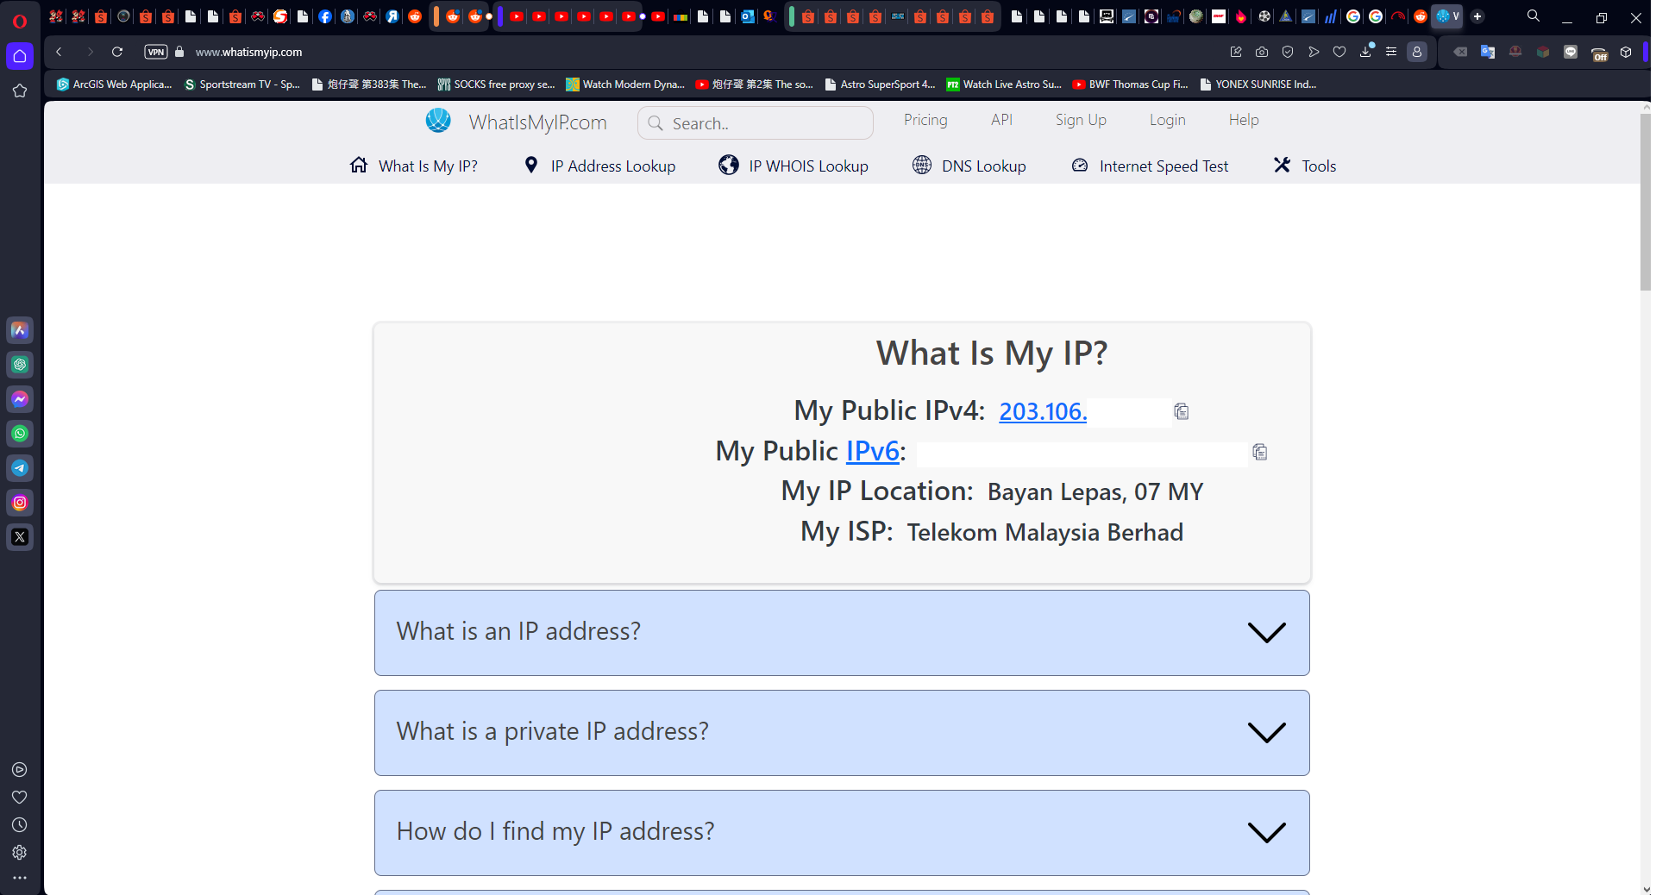This screenshot has height=895, width=1656.
Task: Focus the site Search.. field
Action: pyautogui.click(x=756, y=123)
